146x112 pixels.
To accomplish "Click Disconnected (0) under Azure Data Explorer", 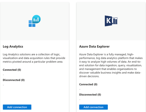I will [x=90, y=95].
